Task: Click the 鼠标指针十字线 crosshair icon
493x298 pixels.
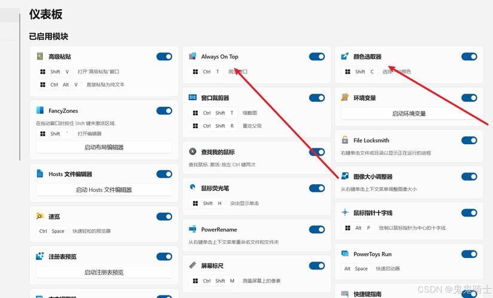Action: (x=345, y=212)
